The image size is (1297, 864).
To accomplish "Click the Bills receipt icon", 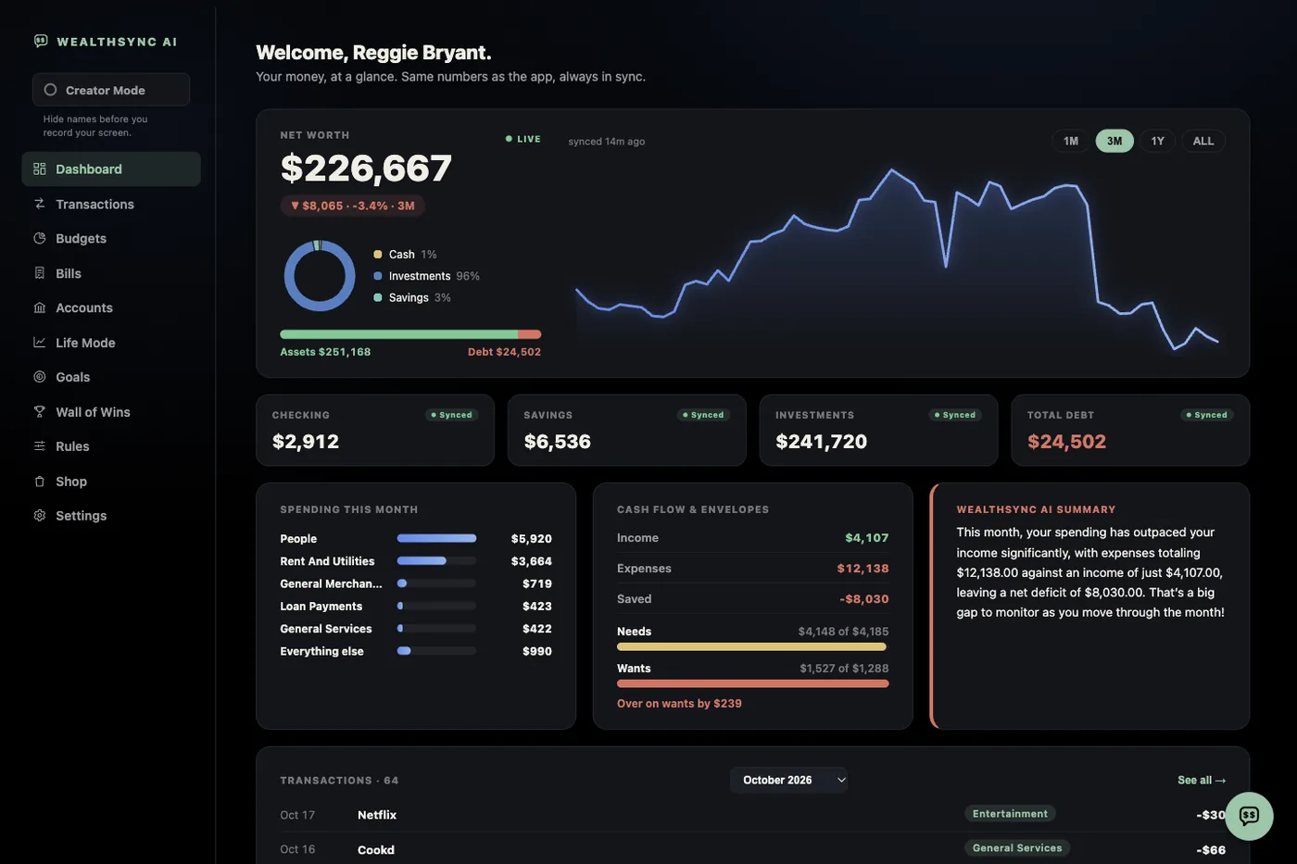I will pyautogui.click(x=39, y=273).
